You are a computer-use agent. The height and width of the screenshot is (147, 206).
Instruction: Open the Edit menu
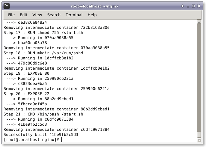24,15
